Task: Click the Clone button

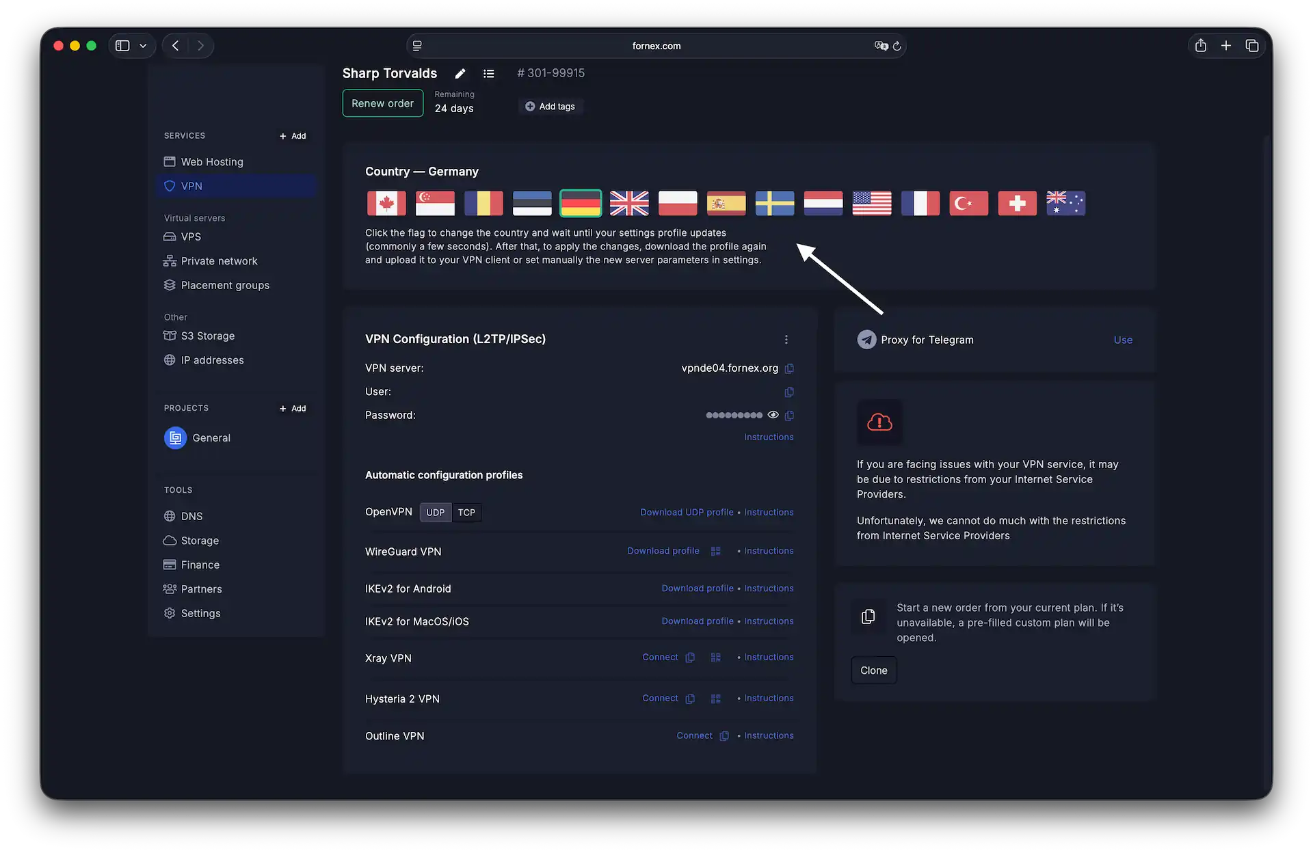Action: [x=874, y=671]
